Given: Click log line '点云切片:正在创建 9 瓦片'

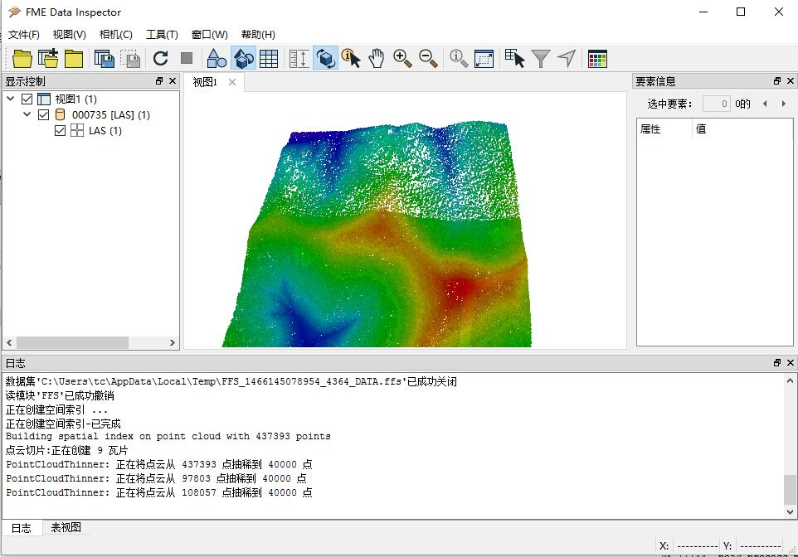Looking at the screenshot, I should pos(66,450).
